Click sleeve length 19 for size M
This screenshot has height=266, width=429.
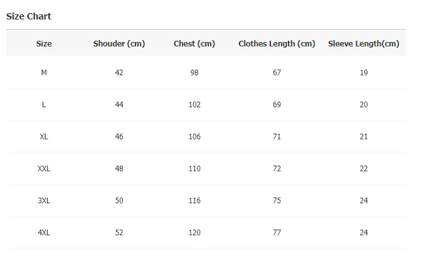364,73
